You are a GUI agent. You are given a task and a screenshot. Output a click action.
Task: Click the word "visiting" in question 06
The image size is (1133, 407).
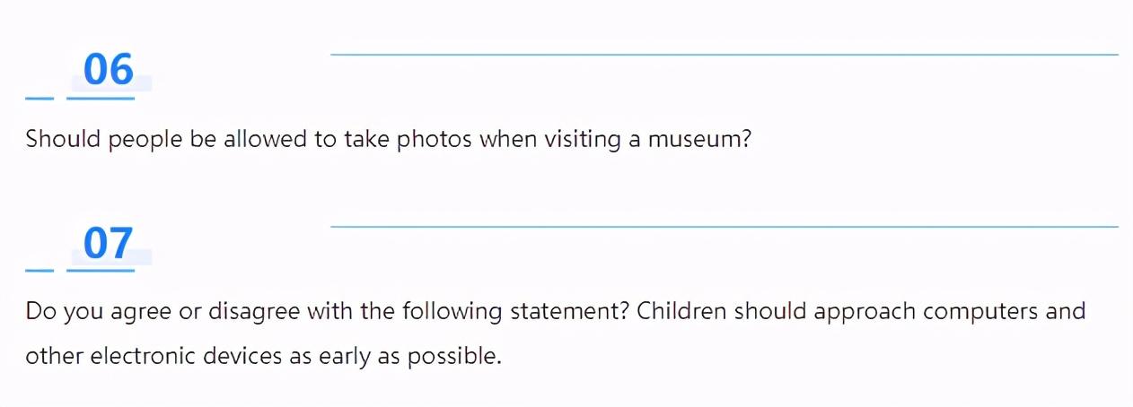[x=583, y=141]
